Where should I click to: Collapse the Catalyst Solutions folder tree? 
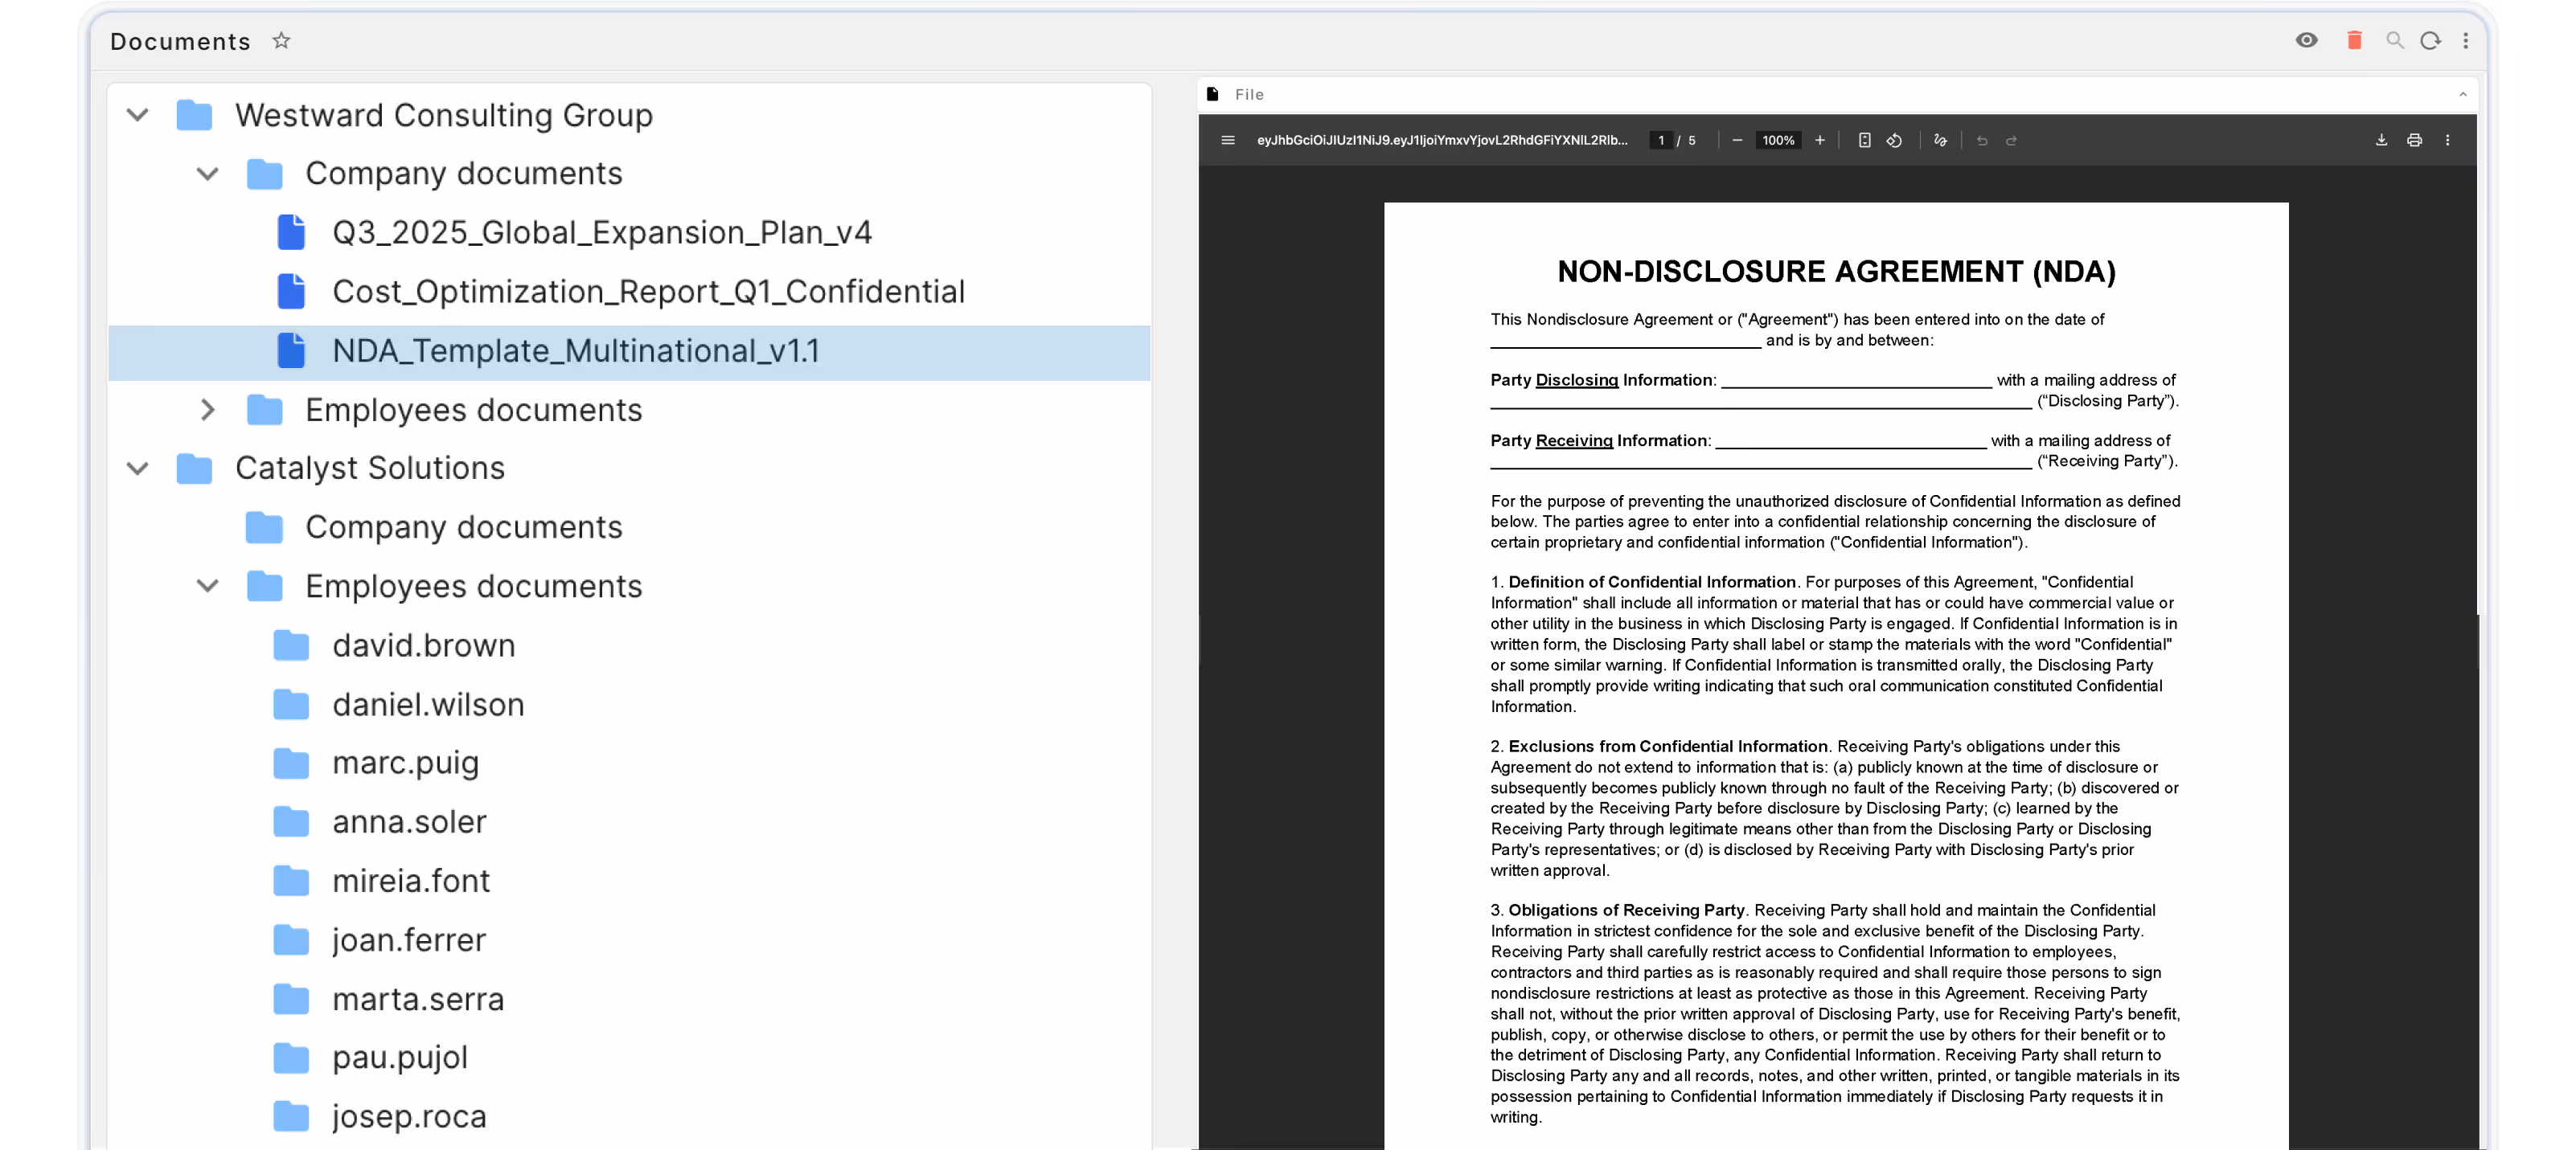tap(137, 468)
